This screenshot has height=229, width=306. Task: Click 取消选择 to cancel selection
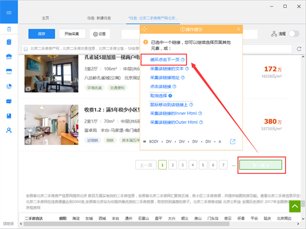(159, 96)
